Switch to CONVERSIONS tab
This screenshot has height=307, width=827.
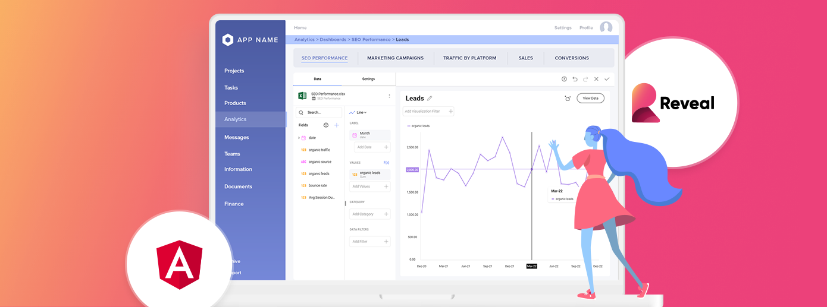click(572, 58)
